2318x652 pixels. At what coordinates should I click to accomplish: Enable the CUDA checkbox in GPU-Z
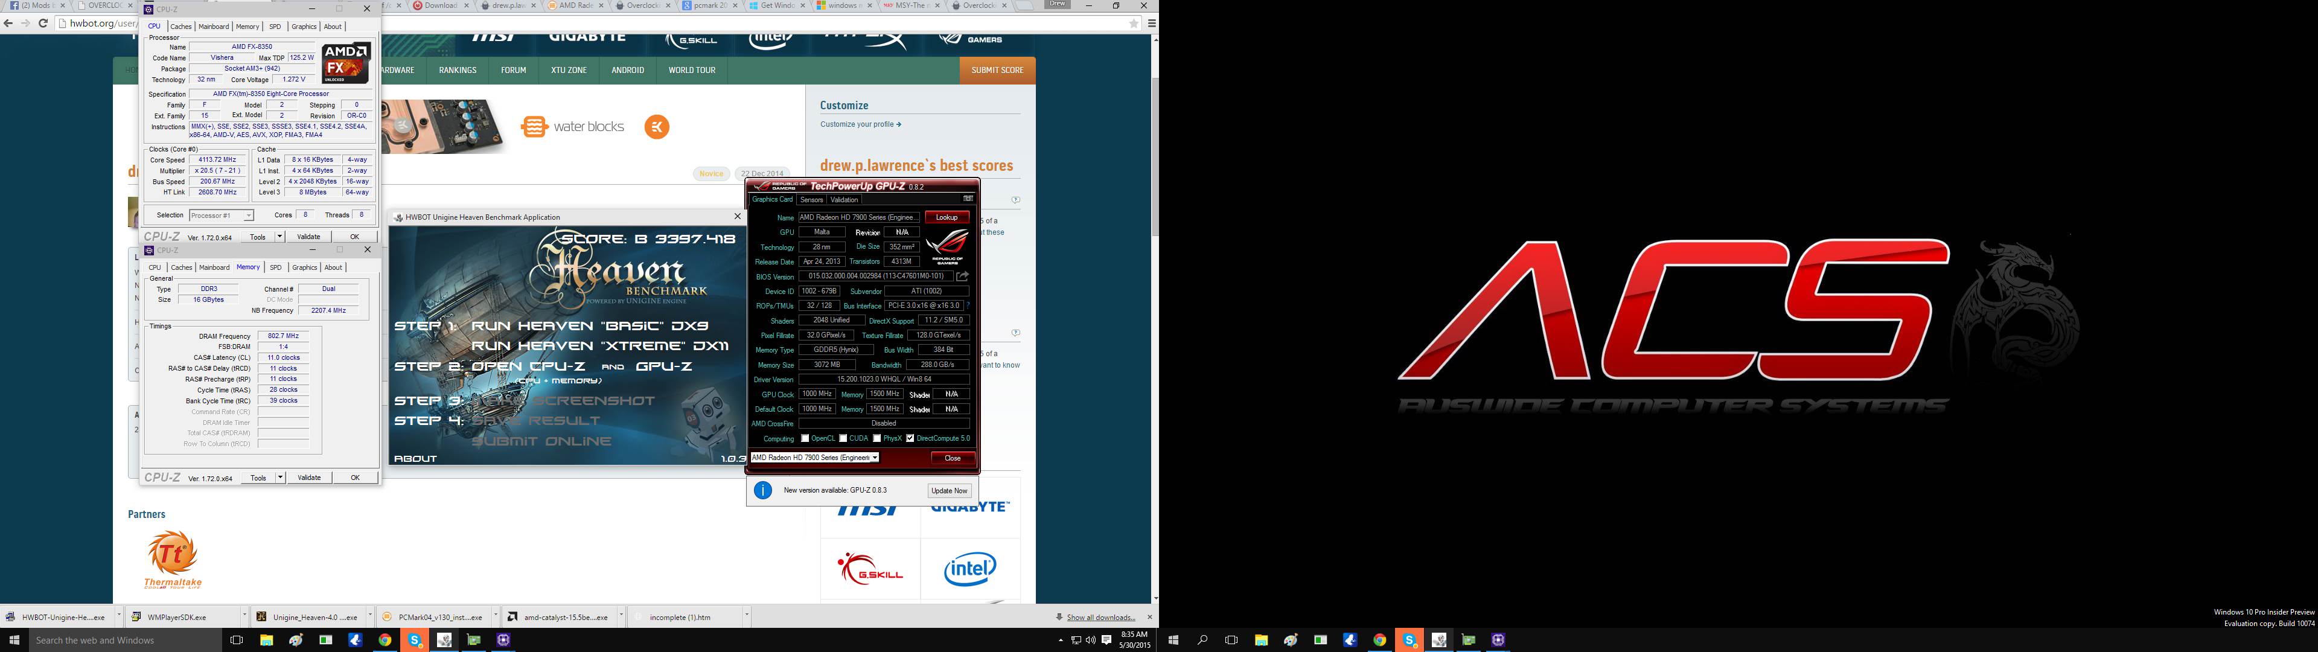(x=843, y=438)
